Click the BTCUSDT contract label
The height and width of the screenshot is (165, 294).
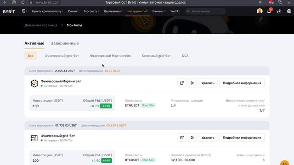(132, 160)
